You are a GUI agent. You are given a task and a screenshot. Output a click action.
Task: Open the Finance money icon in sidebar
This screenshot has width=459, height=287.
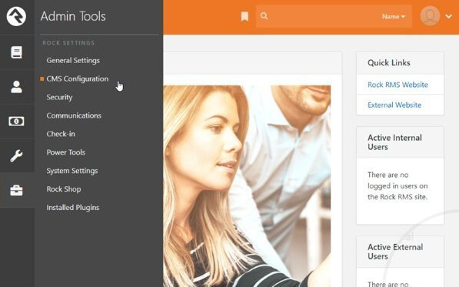(x=16, y=122)
